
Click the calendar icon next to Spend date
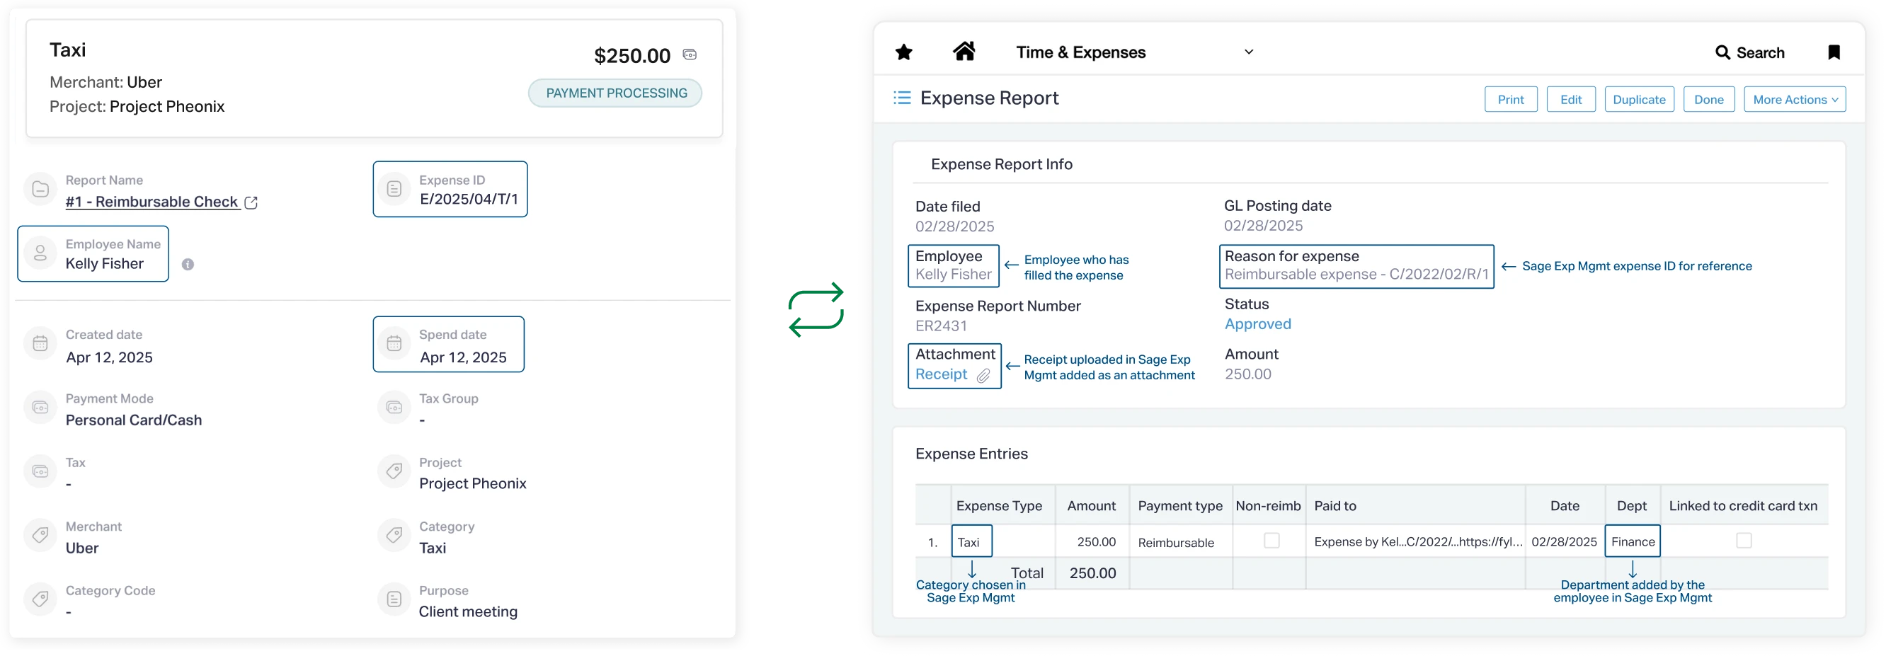coord(395,343)
